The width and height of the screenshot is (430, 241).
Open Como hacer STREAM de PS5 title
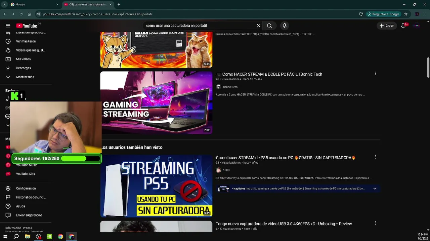pos(286,158)
